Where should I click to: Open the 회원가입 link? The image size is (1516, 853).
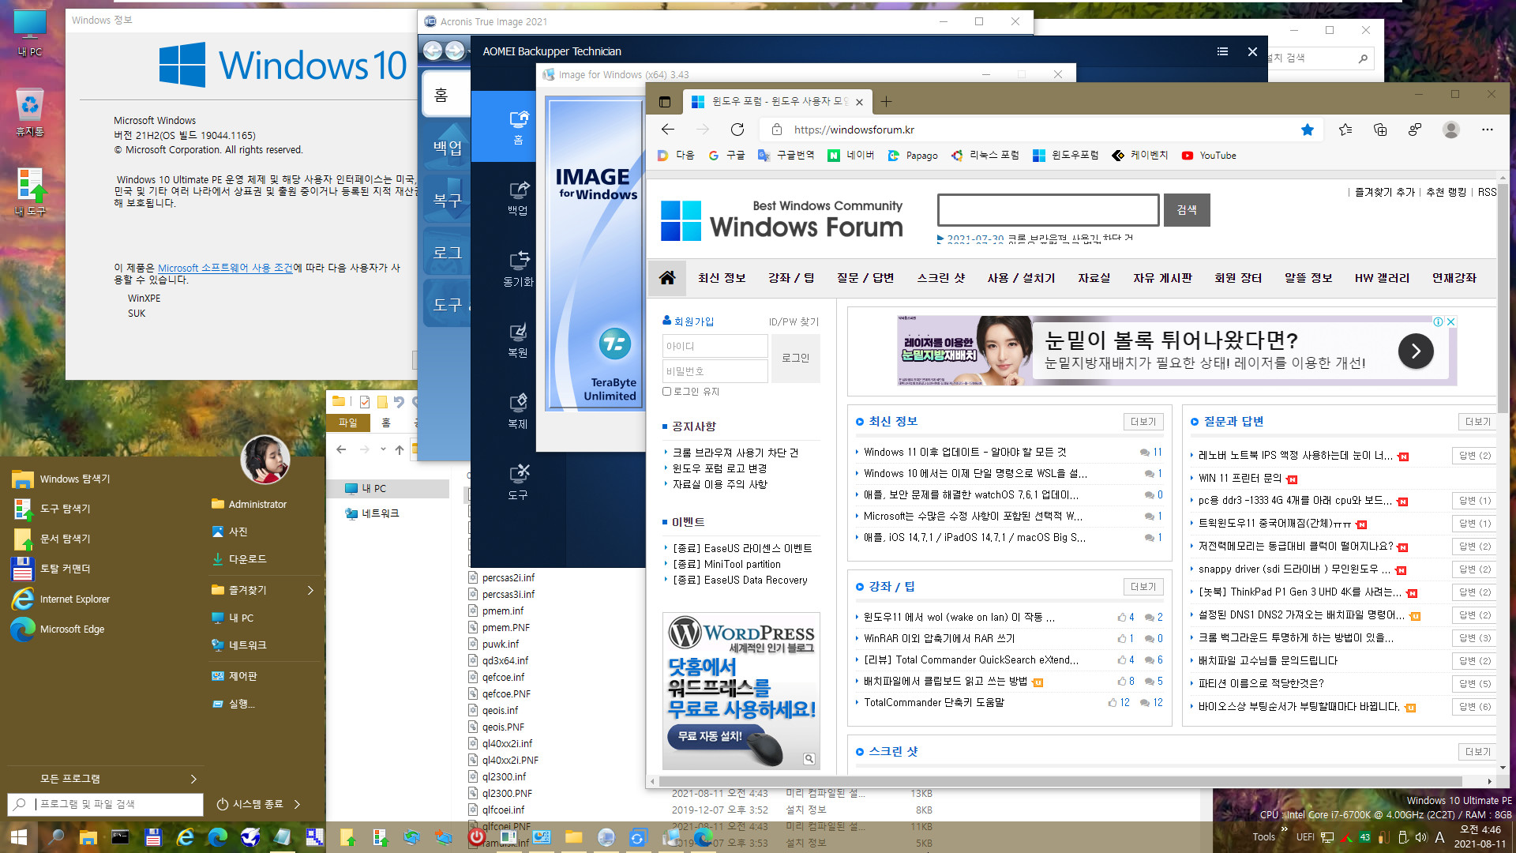tap(694, 321)
